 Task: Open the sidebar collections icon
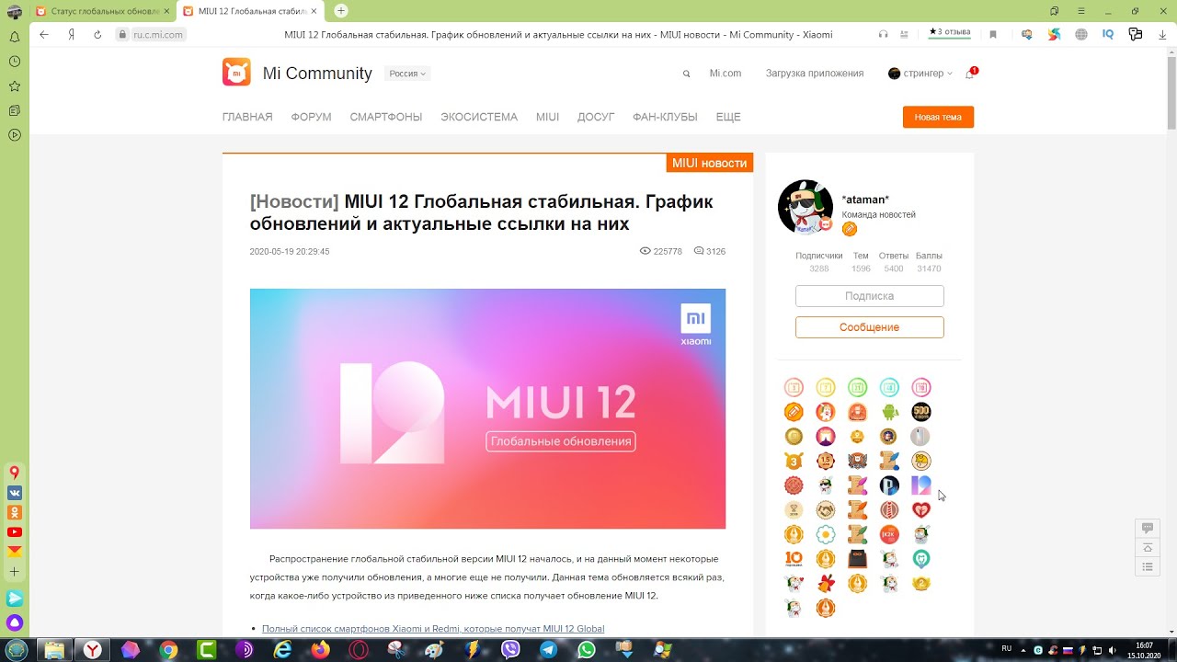point(15,110)
